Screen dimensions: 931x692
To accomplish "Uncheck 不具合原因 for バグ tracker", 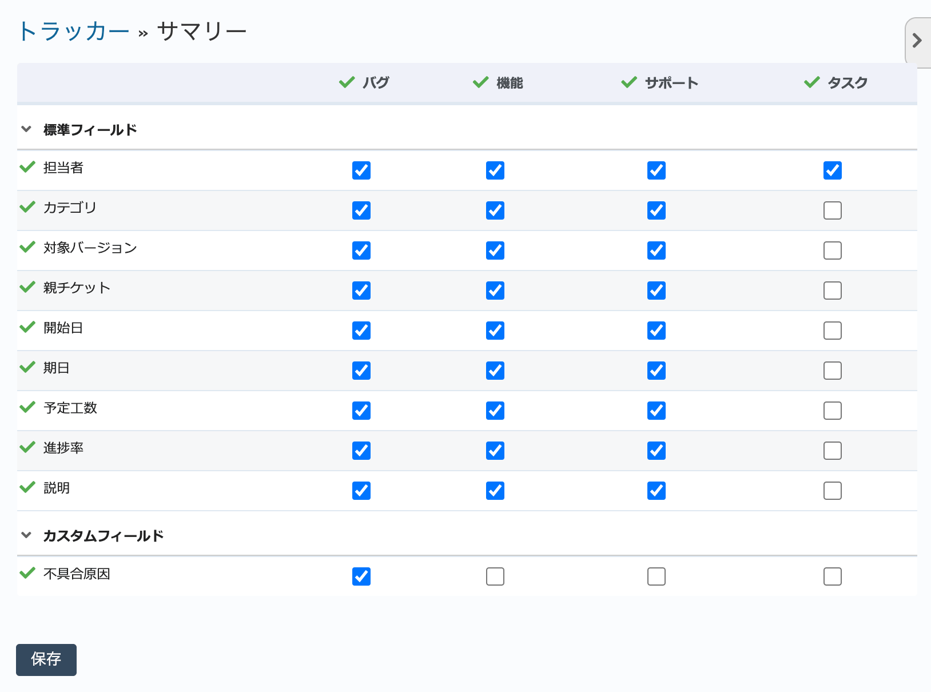I will click(361, 576).
